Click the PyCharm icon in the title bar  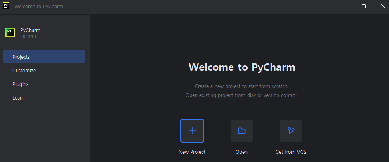click(6, 6)
